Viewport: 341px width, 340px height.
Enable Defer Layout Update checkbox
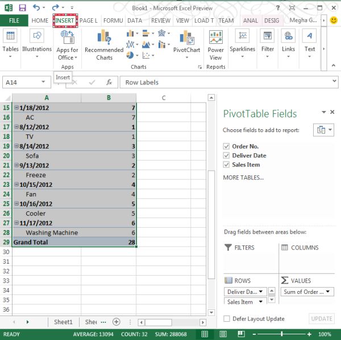pos(227,318)
